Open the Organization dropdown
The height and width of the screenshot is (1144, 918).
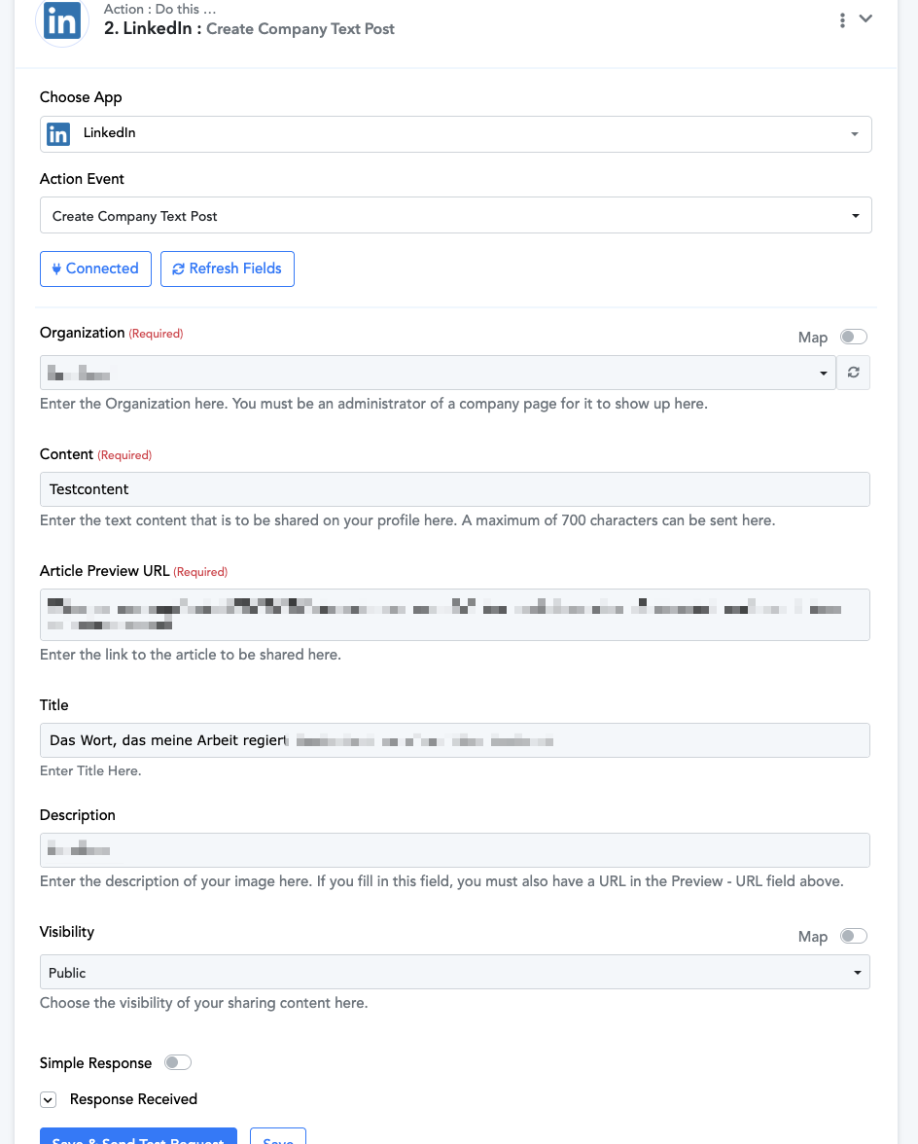[x=438, y=373]
